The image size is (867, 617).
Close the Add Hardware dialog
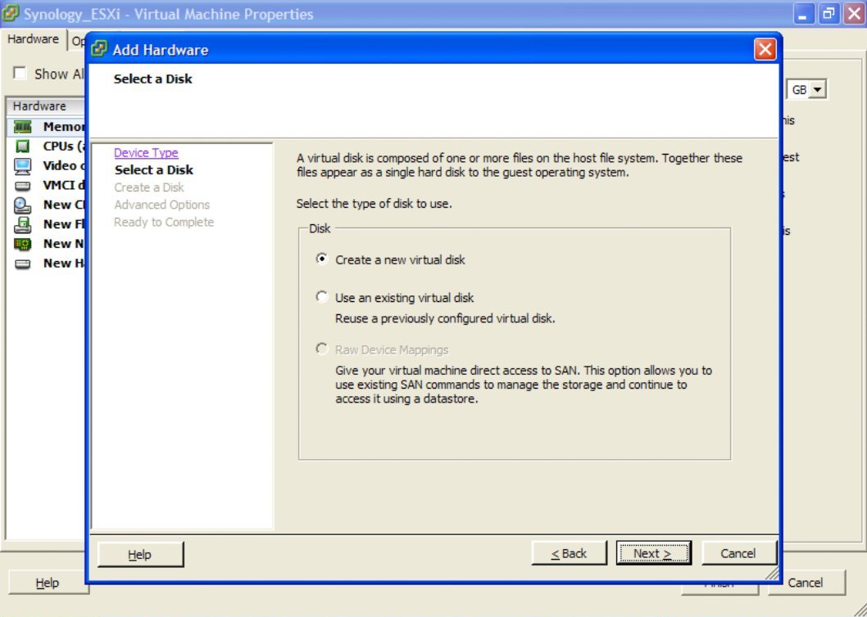coord(765,49)
